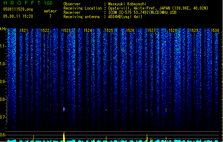This screenshot has width=223, height=142.
Task: Click the kHz axis unit label
Action: coord(3,29)
